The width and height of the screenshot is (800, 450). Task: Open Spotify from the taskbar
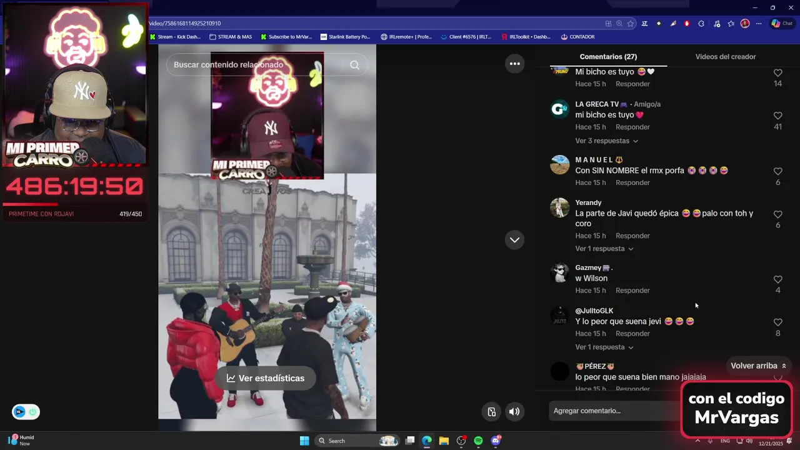tap(478, 441)
